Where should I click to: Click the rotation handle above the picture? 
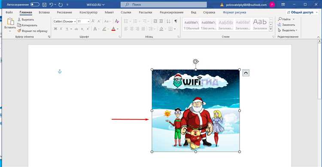point(196,61)
